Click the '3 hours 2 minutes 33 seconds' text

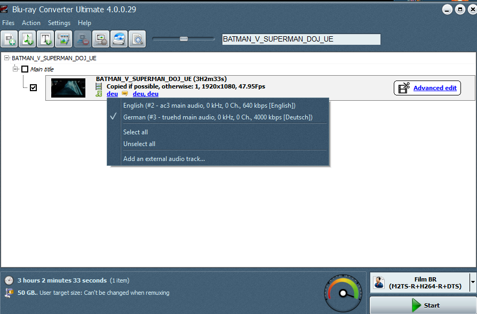pos(62,280)
